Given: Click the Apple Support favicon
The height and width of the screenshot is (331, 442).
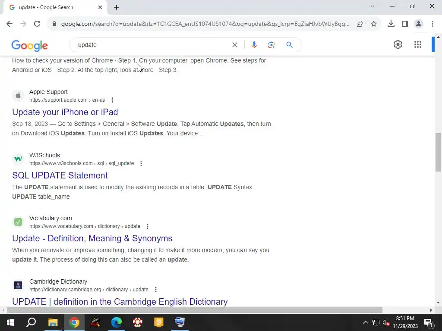Looking at the screenshot, I should point(18,96).
